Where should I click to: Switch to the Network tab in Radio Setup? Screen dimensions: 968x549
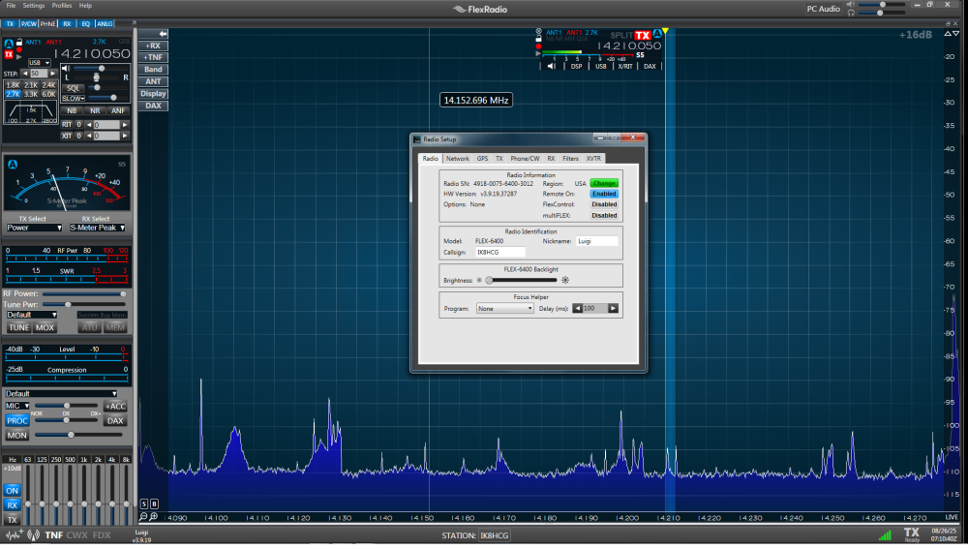pyautogui.click(x=458, y=159)
